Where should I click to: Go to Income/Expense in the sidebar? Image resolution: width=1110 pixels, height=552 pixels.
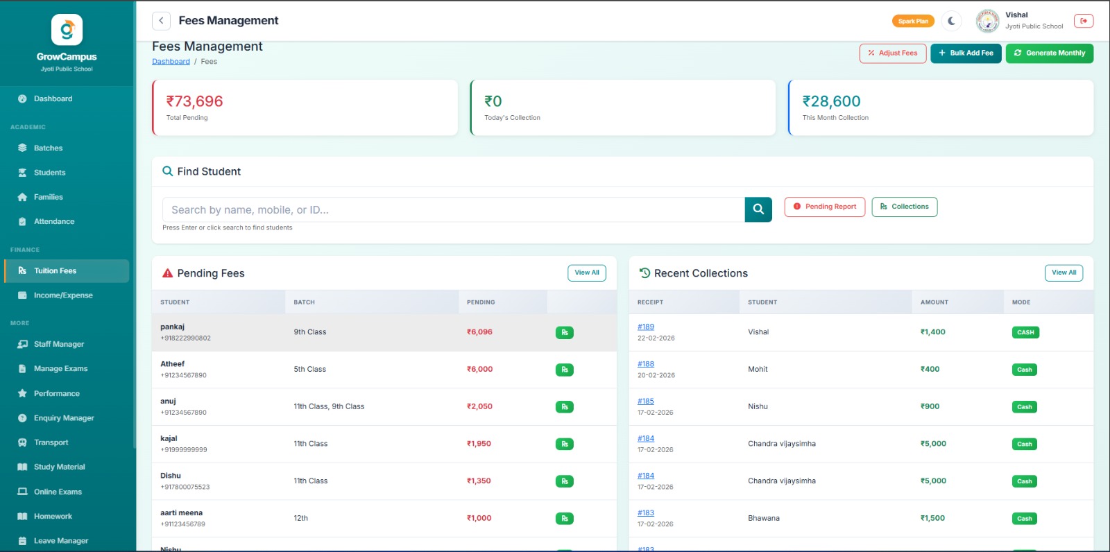tap(63, 295)
